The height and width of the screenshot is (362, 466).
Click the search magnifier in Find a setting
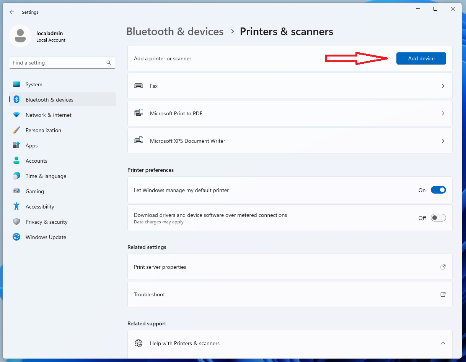coord(109,63)
